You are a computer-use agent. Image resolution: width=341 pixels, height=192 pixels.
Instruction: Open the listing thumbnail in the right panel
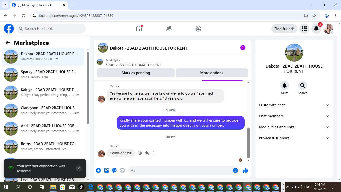294,53
